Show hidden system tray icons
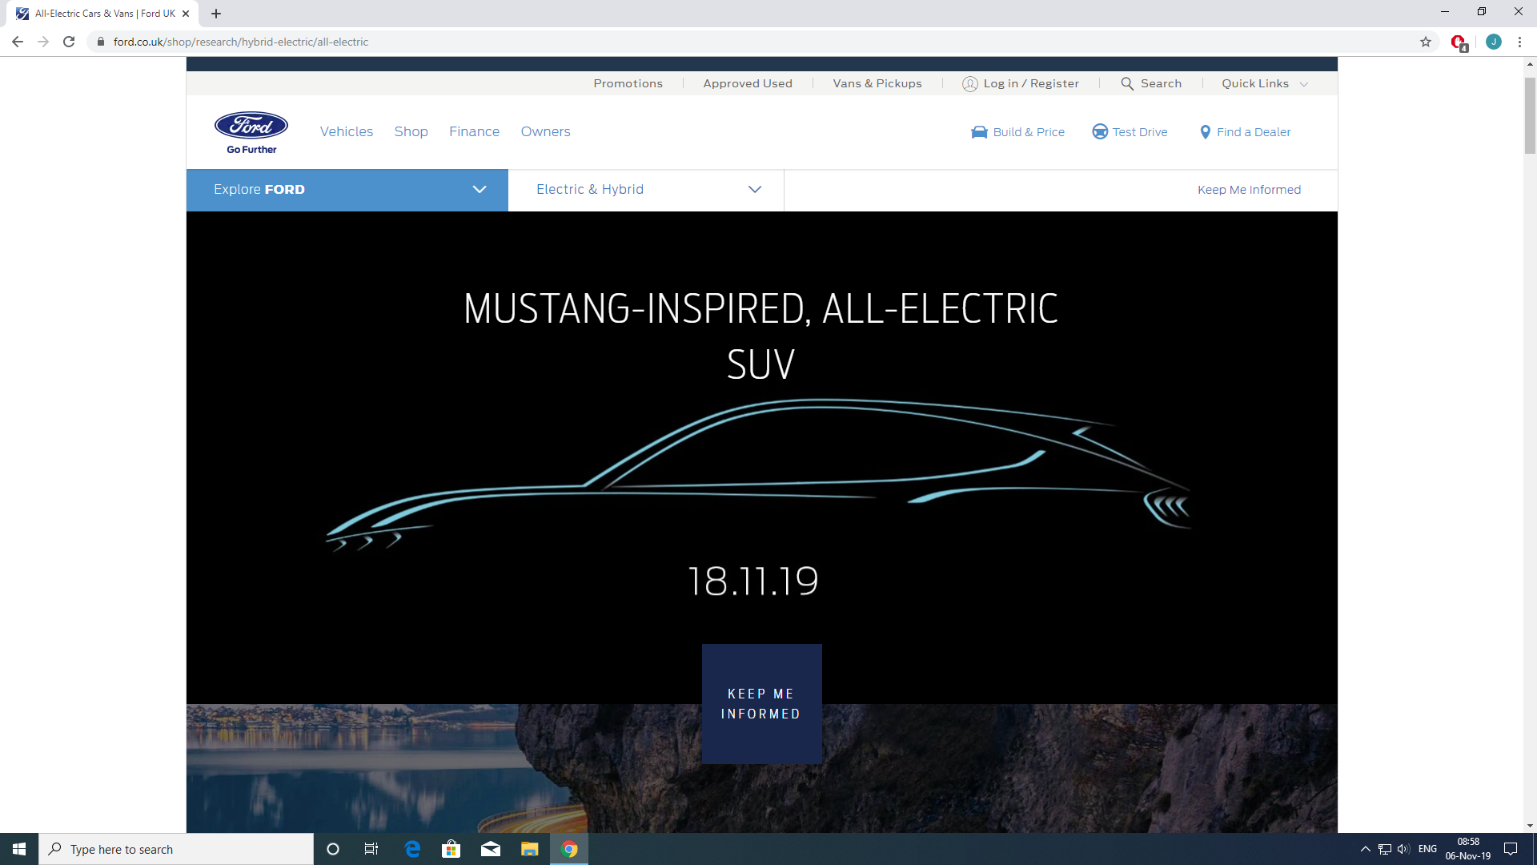Screen dimensions: 1537x865 point(1366,849)
